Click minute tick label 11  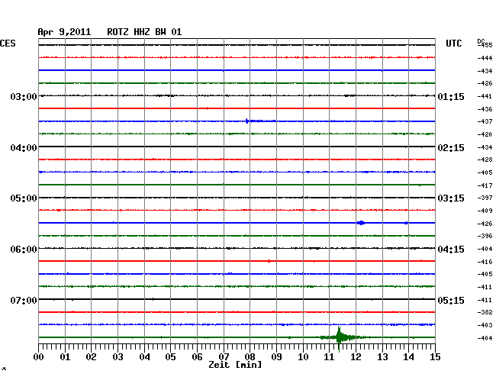[329, 356]
